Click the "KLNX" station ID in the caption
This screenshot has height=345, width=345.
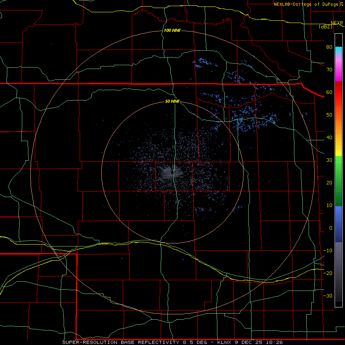(x=224, y=342)
